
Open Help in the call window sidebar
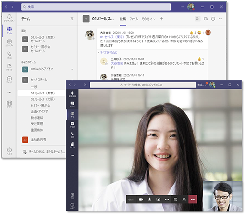click(x=73, y=206)
